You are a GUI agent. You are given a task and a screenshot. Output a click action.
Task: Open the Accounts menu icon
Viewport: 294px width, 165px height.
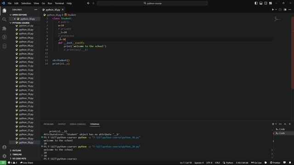tap(4, 147)
